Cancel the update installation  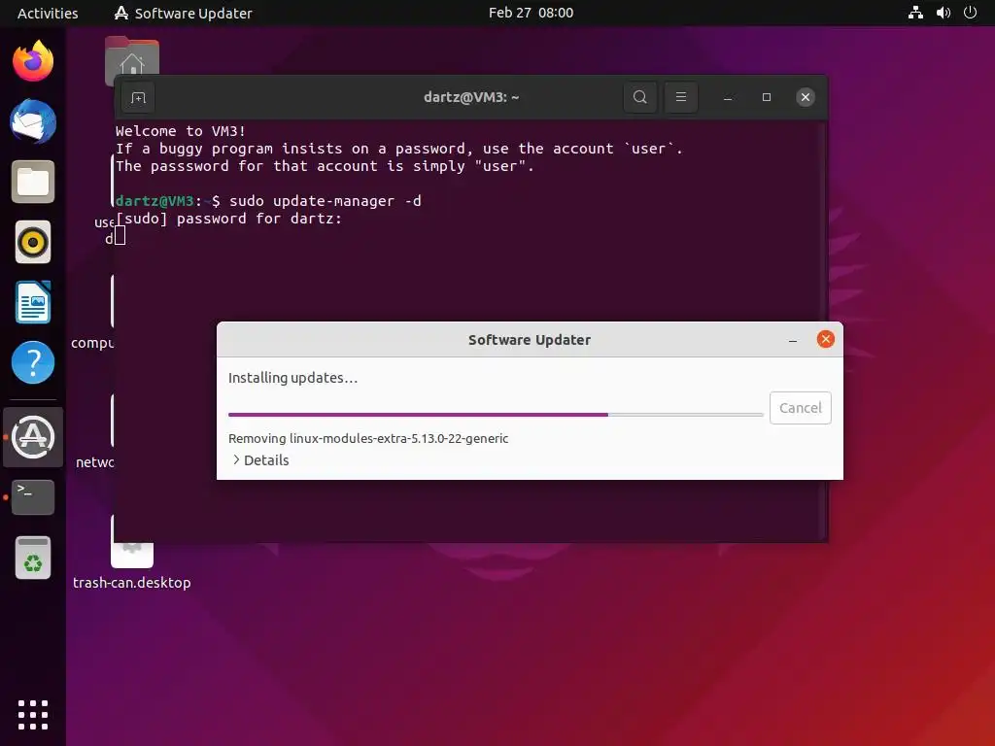[x=801, y=408]
